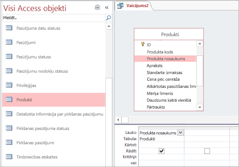Image resolution: width=239 pixels, height=167 pixels.
Task: Click the Kritēriji cell in first grid column
Action: pos(161,157)
